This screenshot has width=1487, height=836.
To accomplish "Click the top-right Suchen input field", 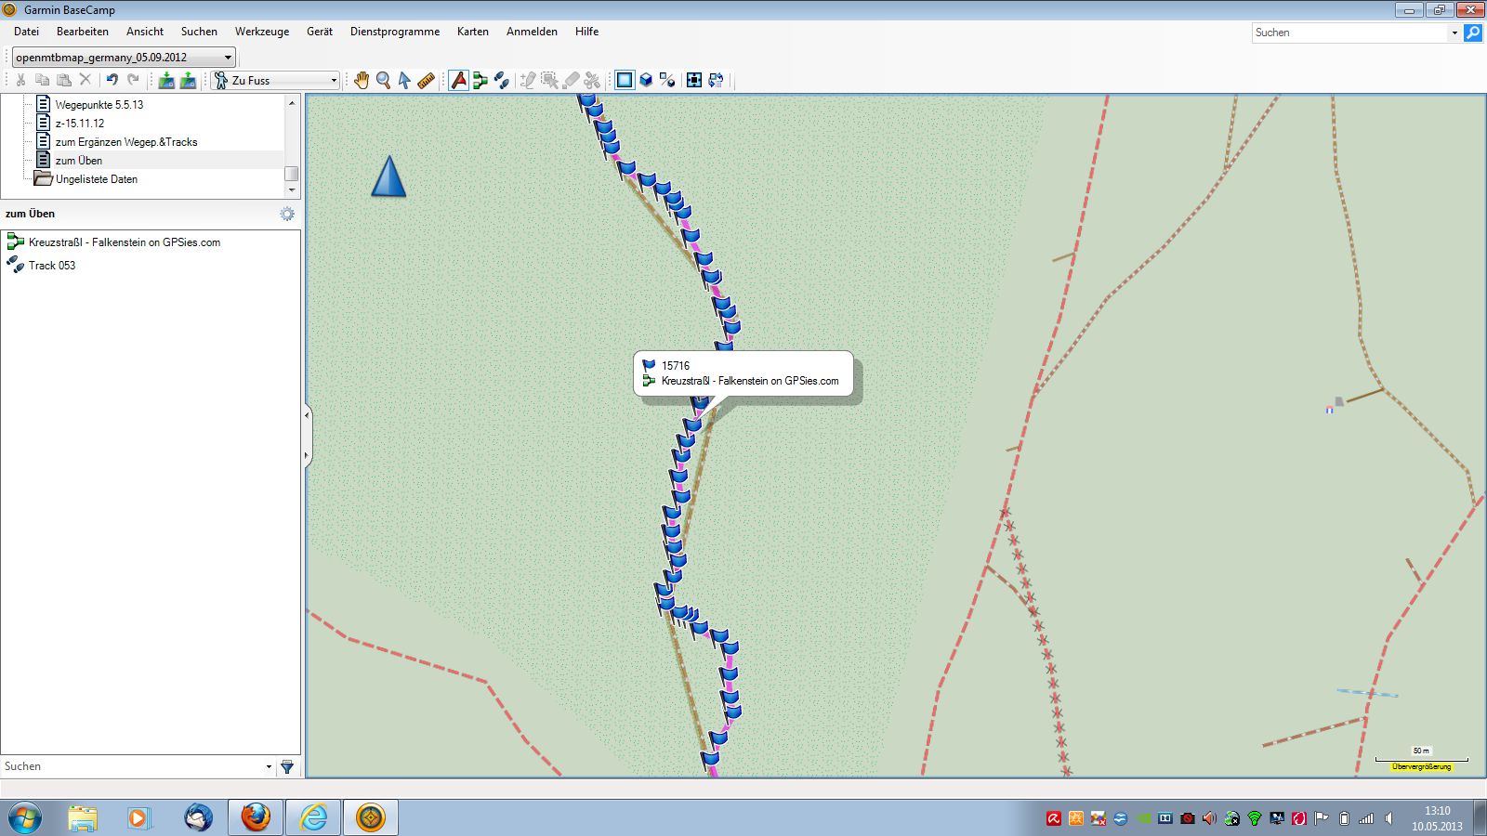I will tap(1349, 33).
